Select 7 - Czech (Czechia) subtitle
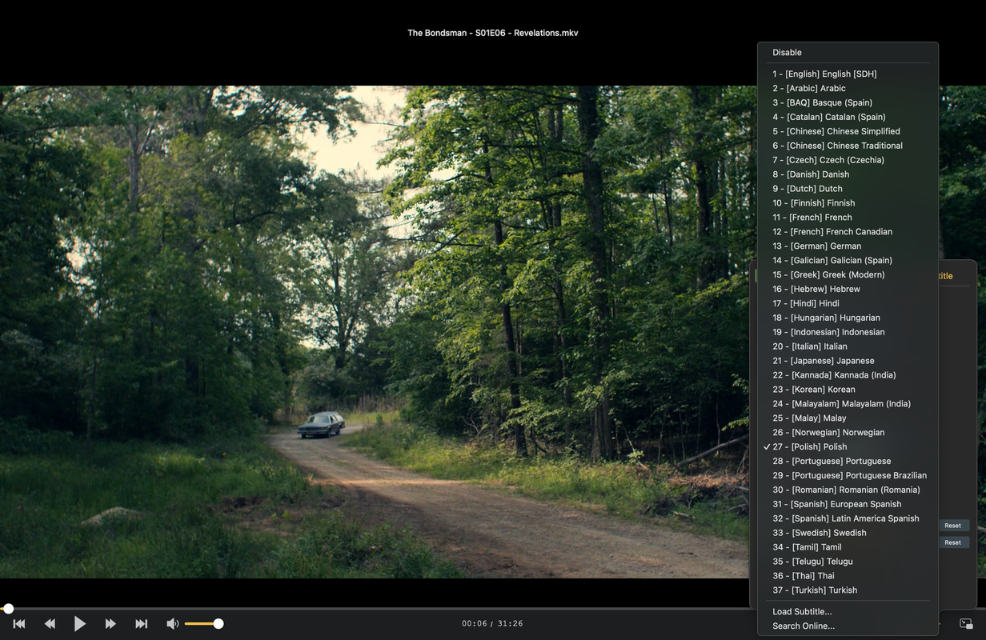The width and height of the screenshot is (986, 640). click(x=848, y=161)
